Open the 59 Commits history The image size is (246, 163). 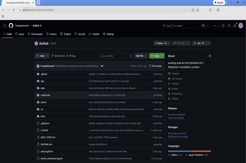click(155, 66)
